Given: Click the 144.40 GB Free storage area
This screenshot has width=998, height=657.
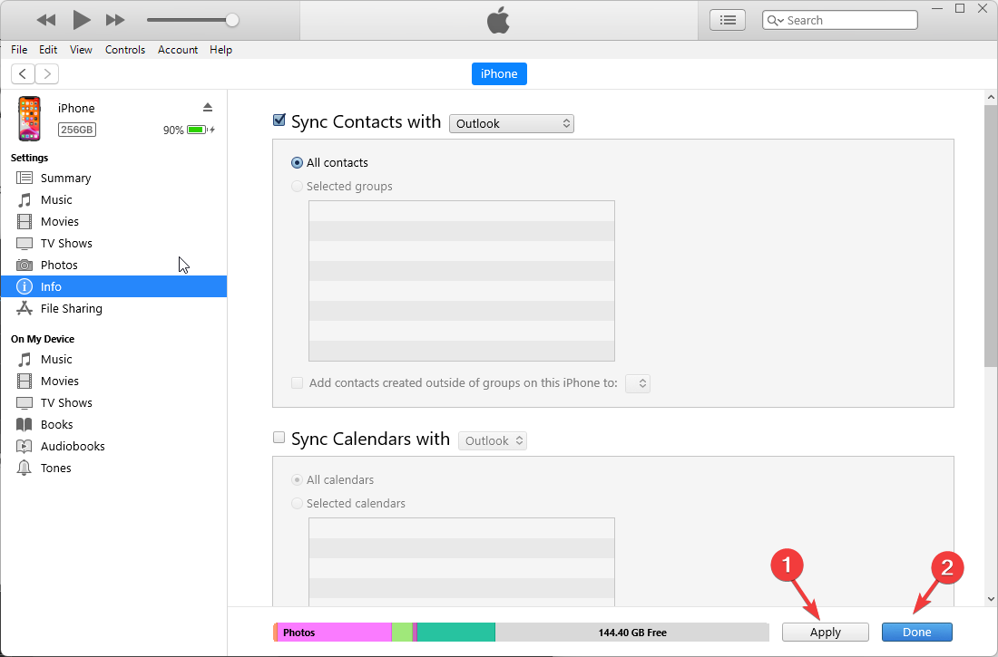Looking at the screenshot, I should click(x=632, y=633).
